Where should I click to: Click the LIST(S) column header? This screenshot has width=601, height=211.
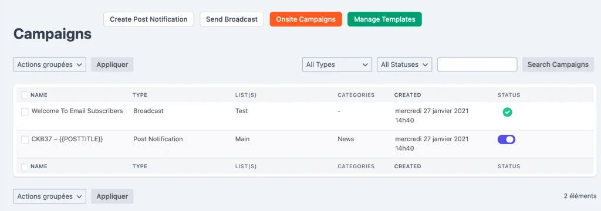coord(246,95)
